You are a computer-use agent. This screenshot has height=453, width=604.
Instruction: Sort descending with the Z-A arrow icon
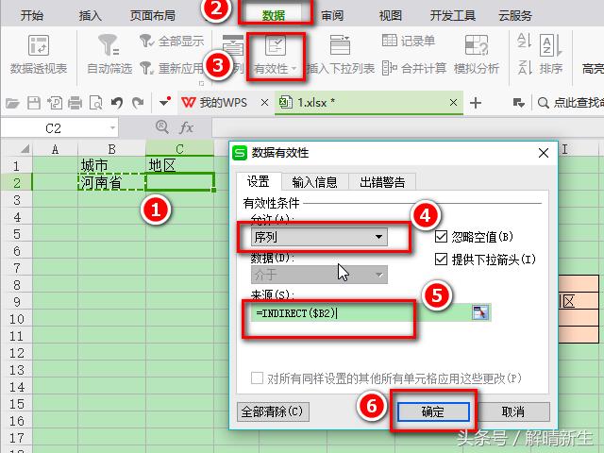click(525, 68)
